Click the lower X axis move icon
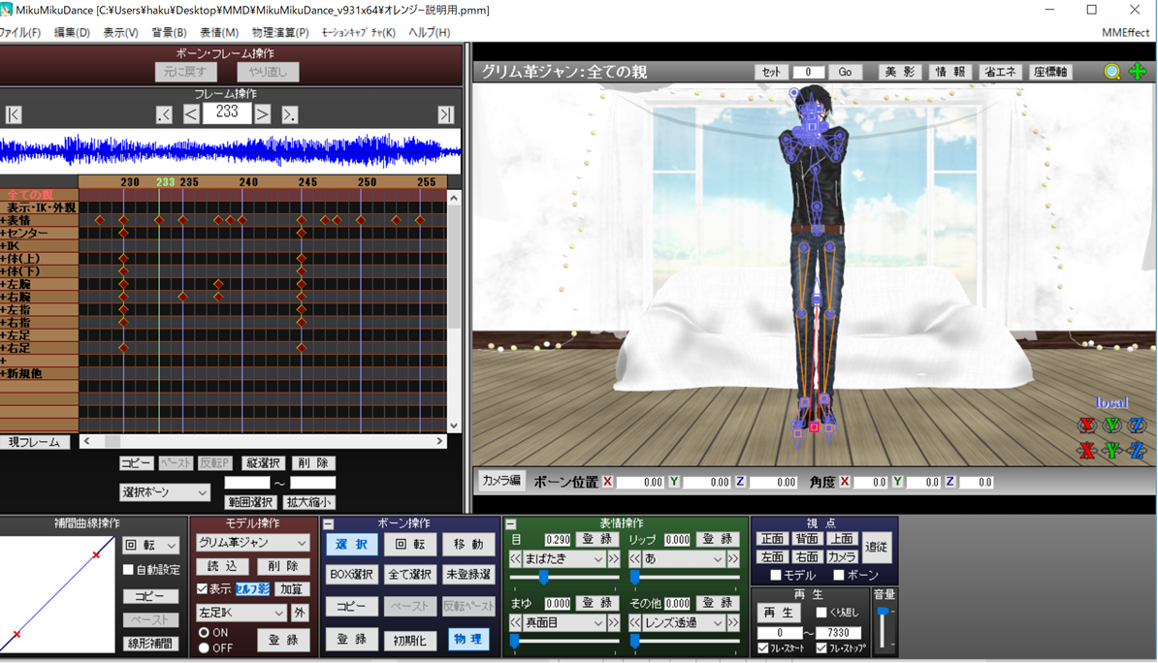This screenshot has width=1158, height=663. click(1086, 451)
